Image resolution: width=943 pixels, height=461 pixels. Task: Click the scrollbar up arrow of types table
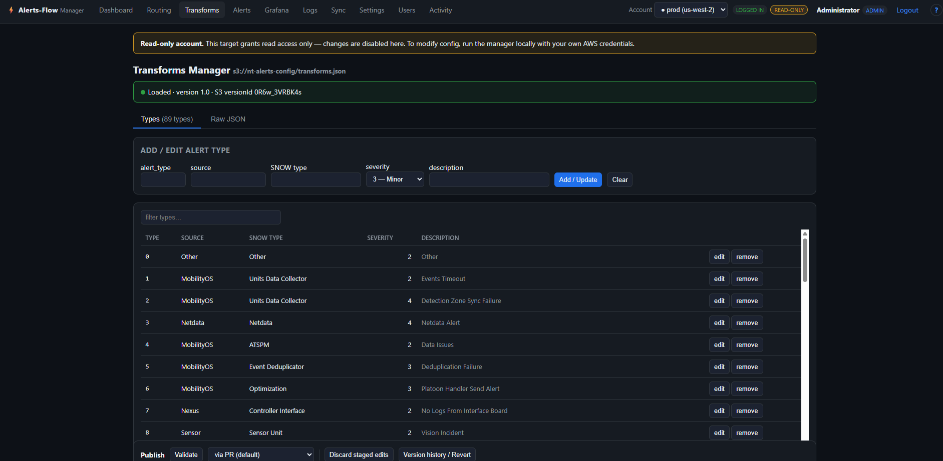[x=805, y=233]
